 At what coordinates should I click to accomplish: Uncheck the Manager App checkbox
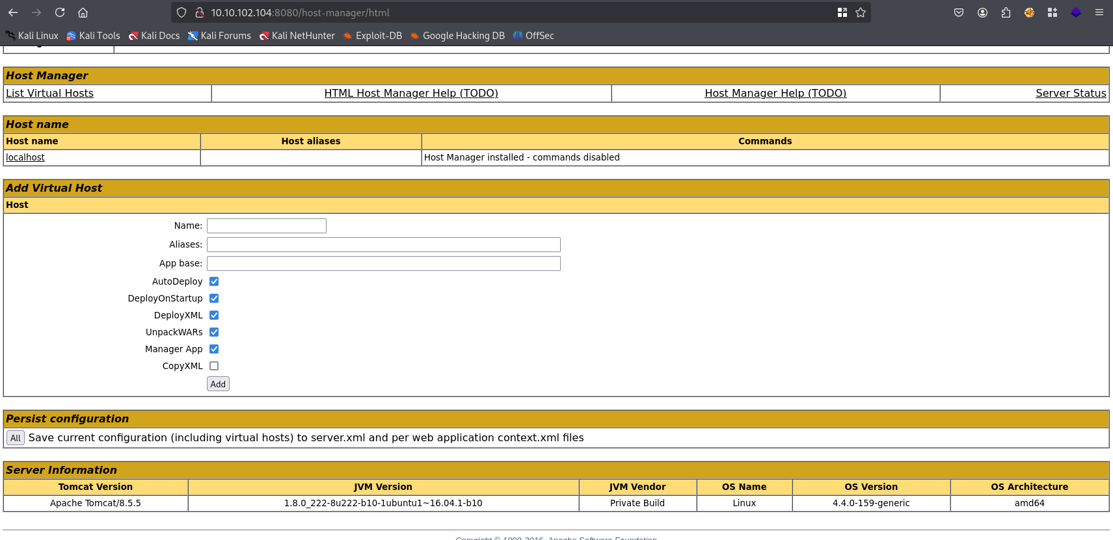point(214,349)
